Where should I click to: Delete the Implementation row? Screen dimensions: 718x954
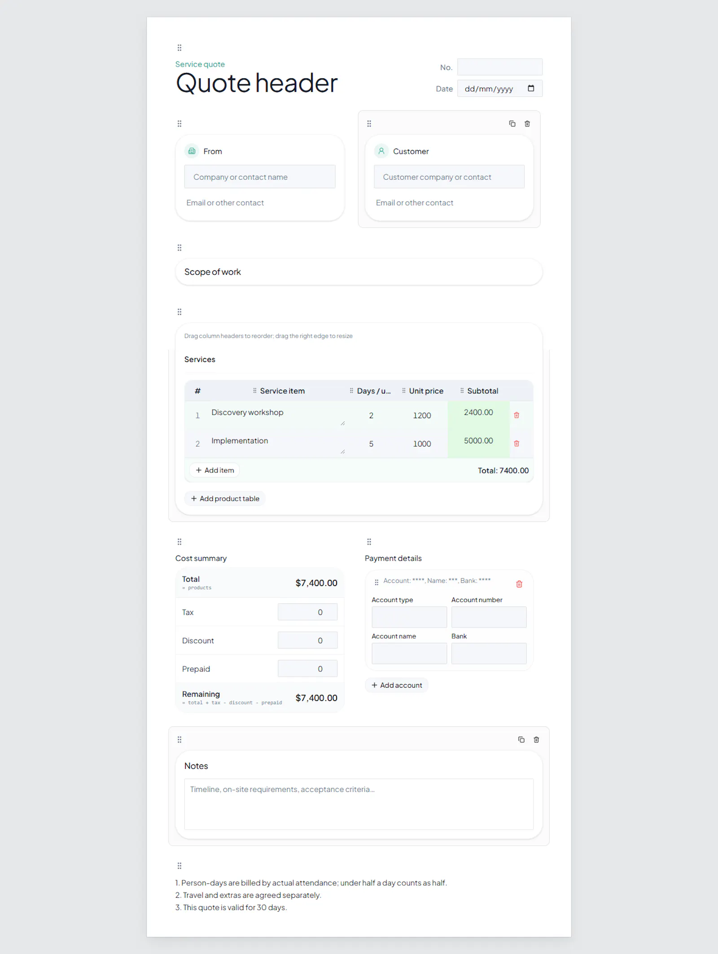(517, 443)
